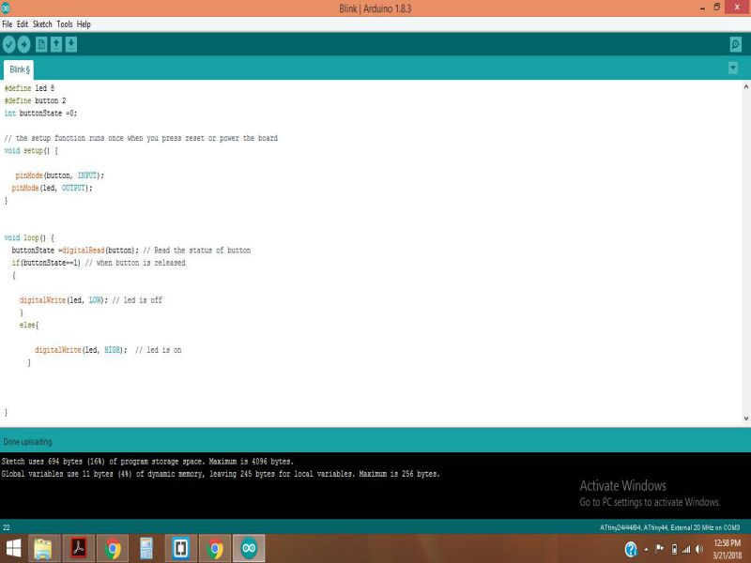Click the taskbar clock showing 12:58 PM

(x=727, y=549)
